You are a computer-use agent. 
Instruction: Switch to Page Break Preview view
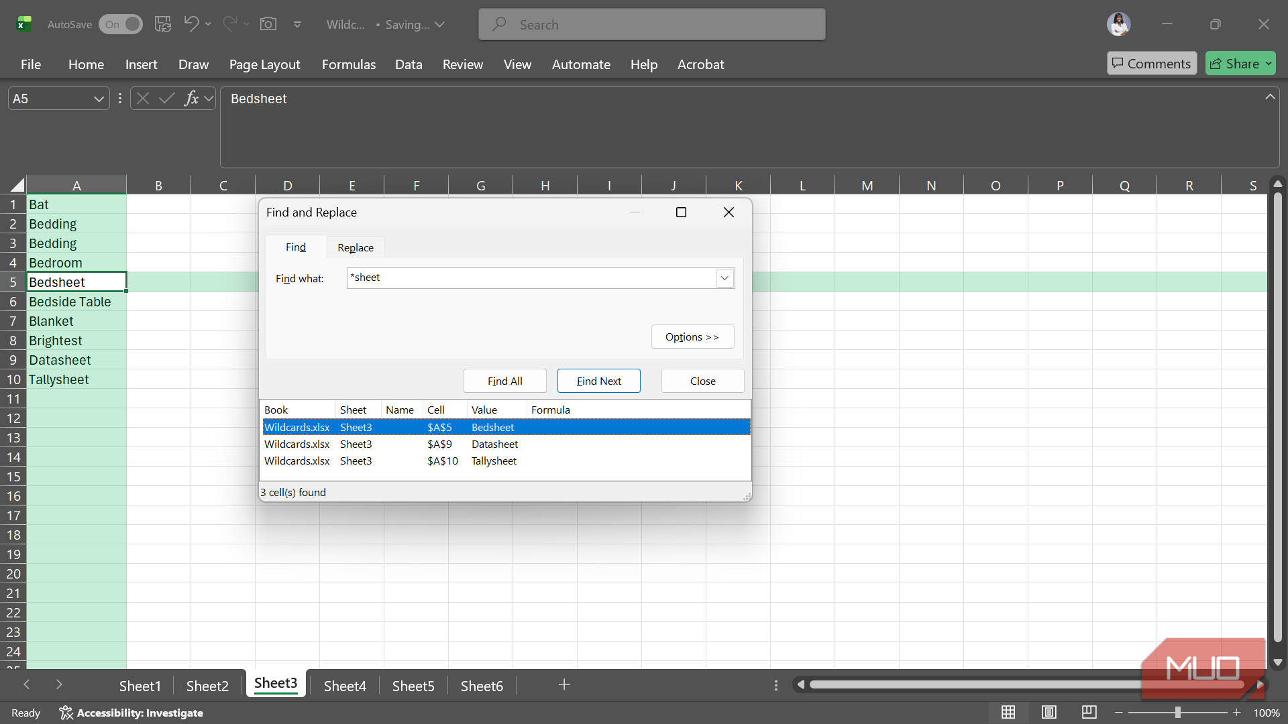(x=1089, y=712)
